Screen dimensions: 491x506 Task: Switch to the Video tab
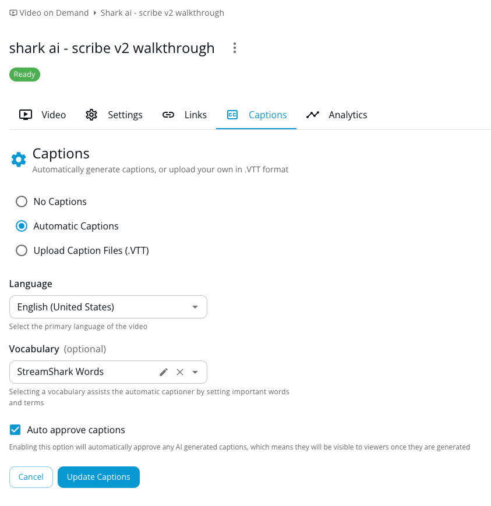pyautogui.click(x=43, y=115)
